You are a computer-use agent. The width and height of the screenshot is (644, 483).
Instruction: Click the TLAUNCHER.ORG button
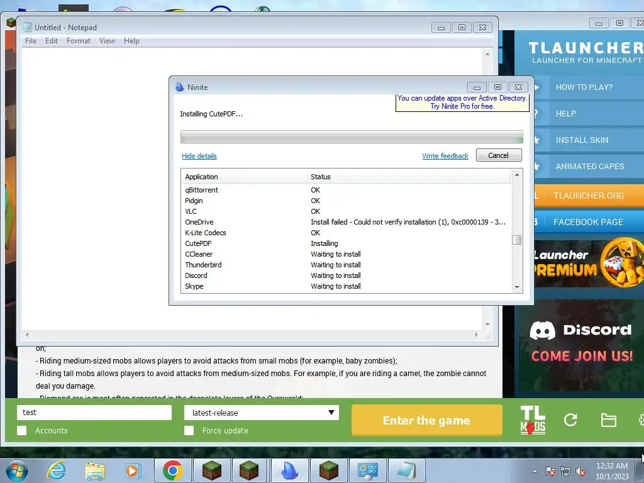pos(589,196)
